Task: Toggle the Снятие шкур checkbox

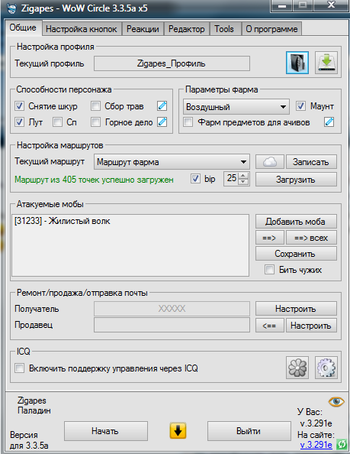Action: point(19,106)
